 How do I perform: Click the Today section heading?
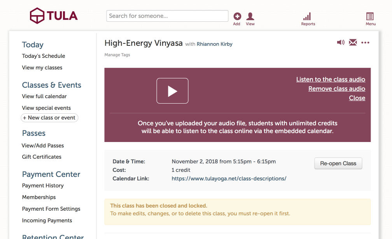[x=33, y=45]
